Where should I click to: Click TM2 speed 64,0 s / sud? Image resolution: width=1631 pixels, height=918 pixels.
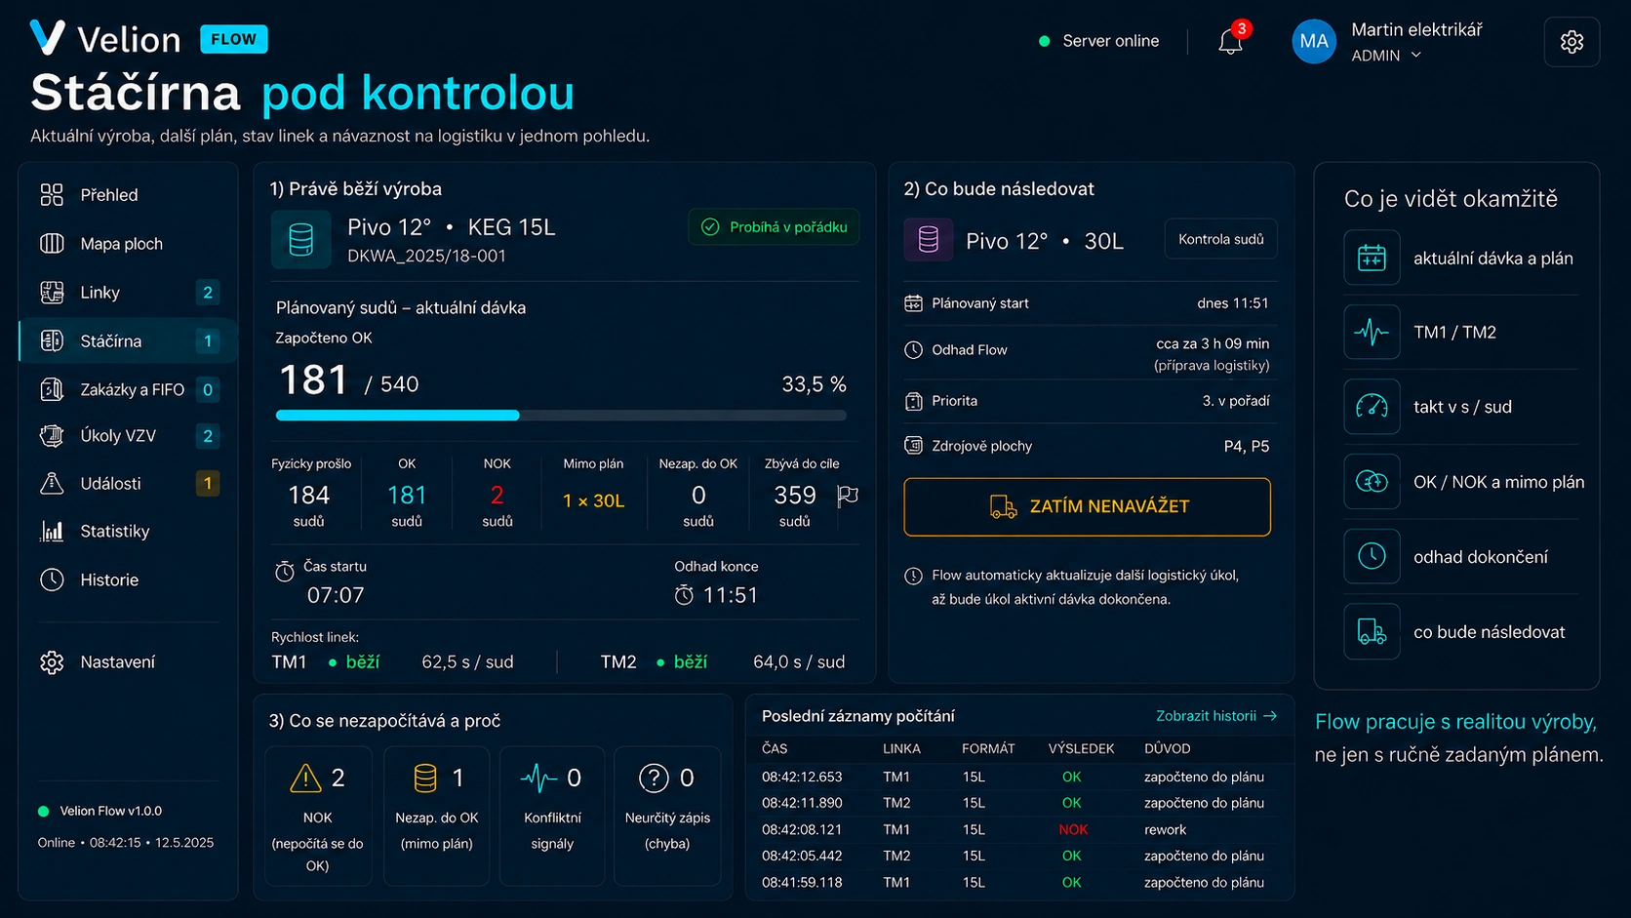[x=799, y=662]
